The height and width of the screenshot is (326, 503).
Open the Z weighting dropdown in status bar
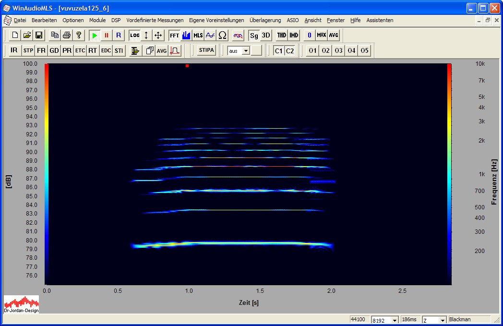point(443,320)
